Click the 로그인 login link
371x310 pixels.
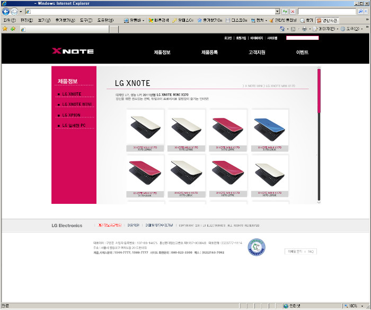(228, 38)
